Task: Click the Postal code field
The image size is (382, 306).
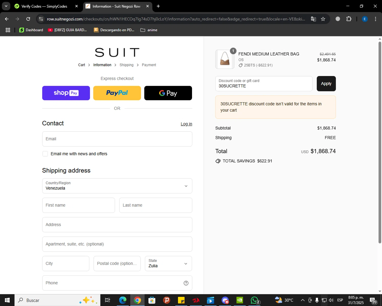Action: 117,263
